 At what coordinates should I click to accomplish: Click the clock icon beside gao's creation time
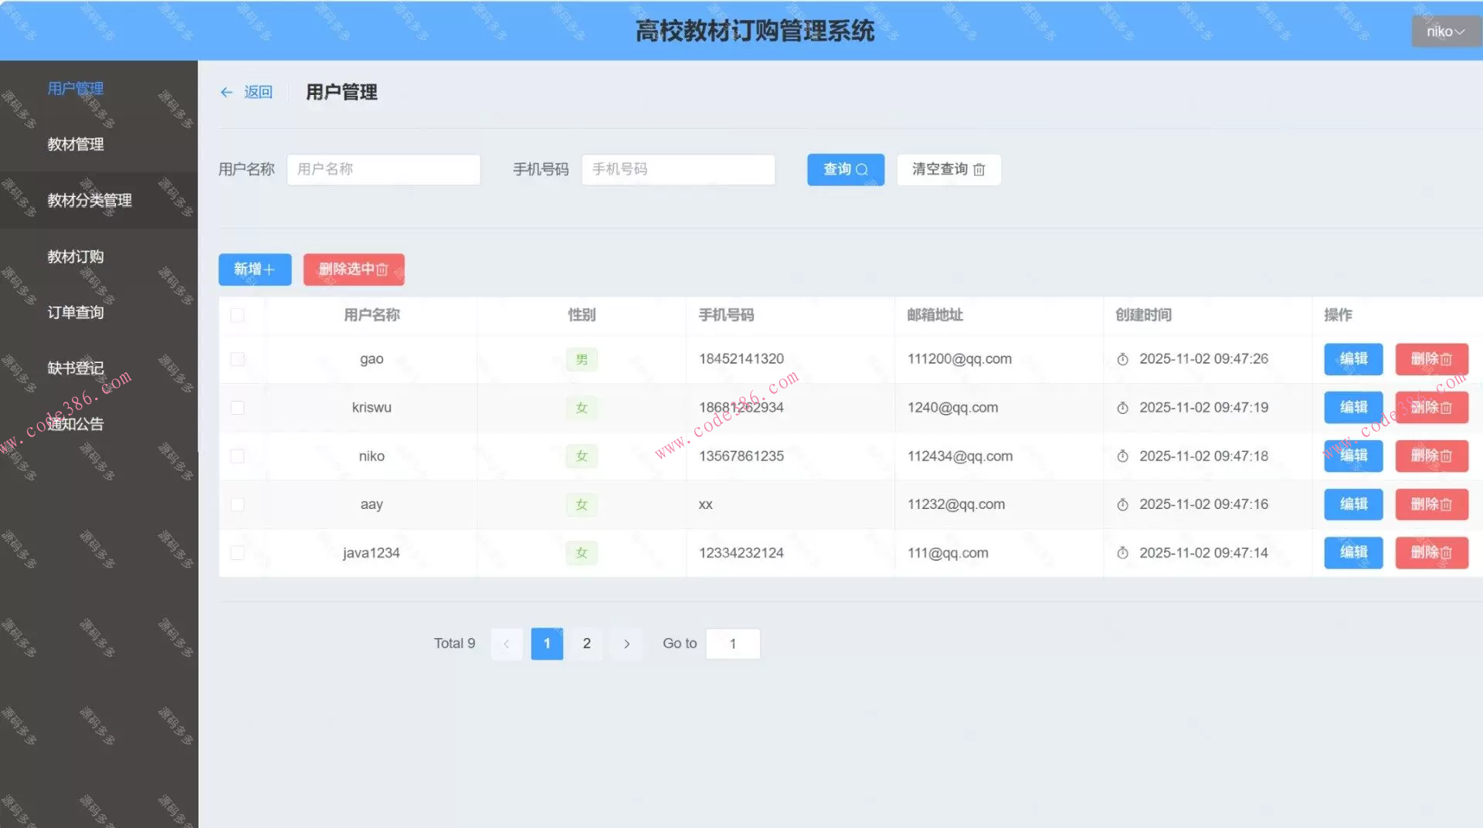coord(1122,359)
